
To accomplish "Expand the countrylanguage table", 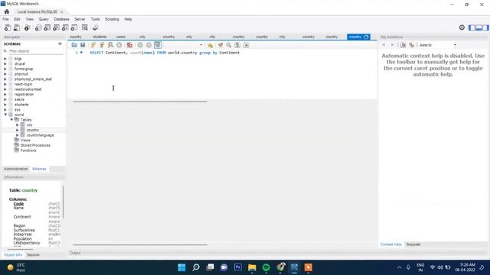I will [x=18, y=135].
